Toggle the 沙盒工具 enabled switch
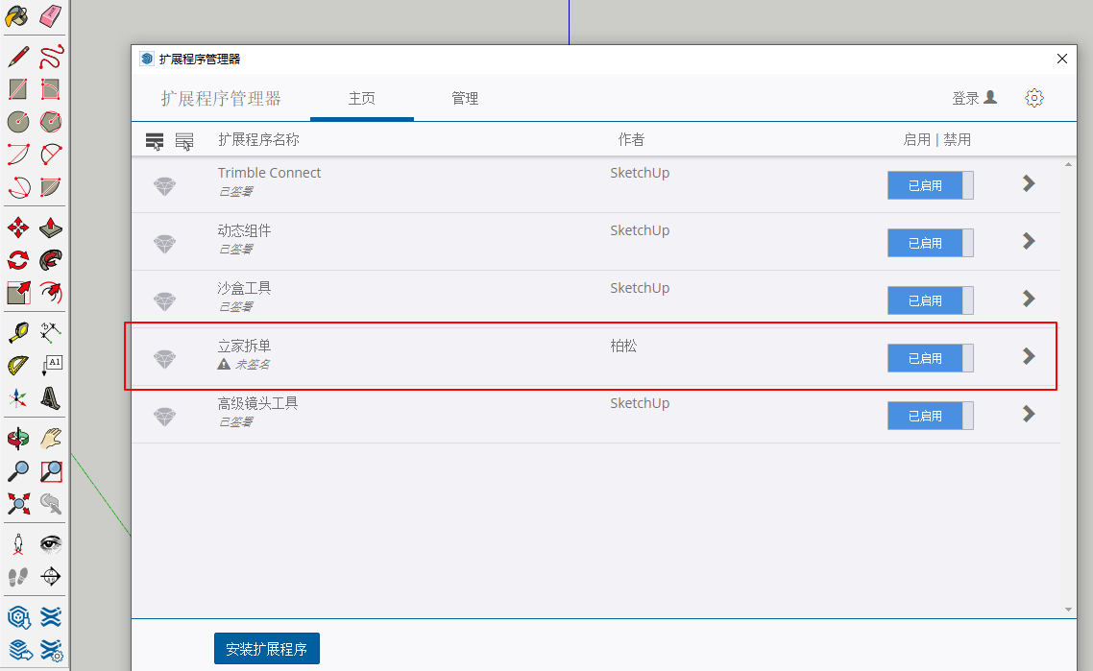This screenshot has width=1093, height=671. (930, 300)
